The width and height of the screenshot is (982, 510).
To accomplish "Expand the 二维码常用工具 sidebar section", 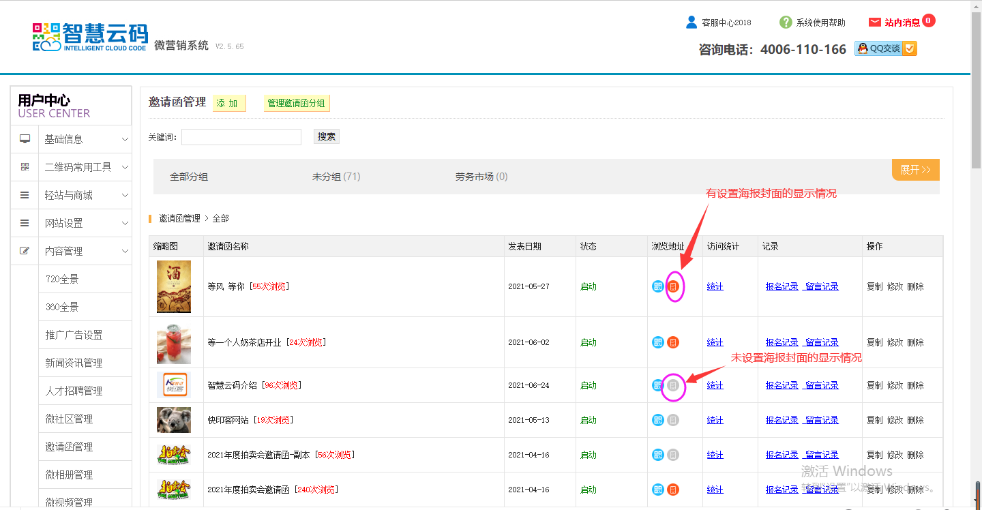I will pos(71,167).
